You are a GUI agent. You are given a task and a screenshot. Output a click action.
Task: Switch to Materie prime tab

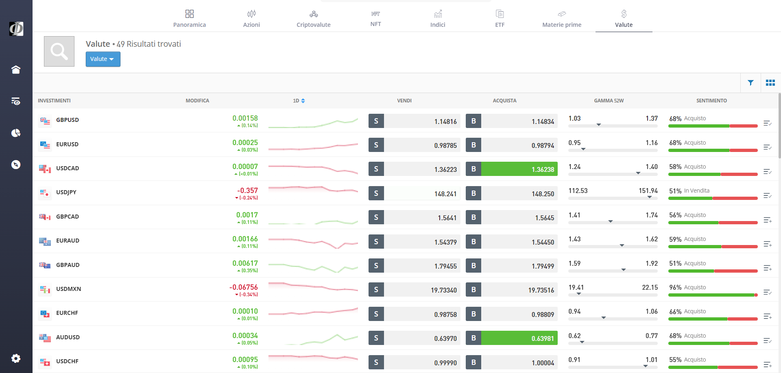pyautogui.click(x=562, y=19)
